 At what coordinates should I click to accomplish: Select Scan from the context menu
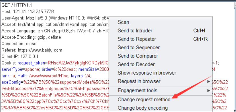click(x=123, y=22)
